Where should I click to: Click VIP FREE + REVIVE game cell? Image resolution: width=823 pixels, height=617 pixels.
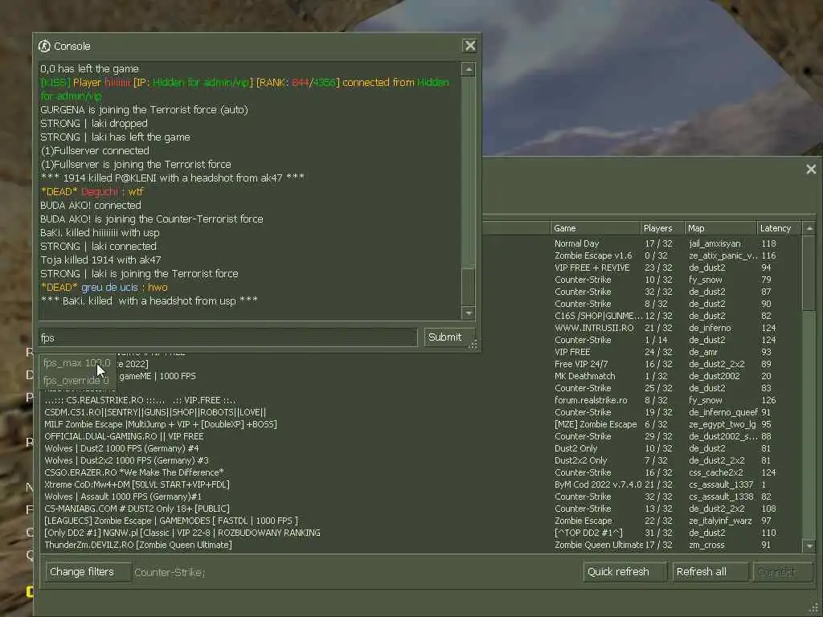tap(592, 268)
